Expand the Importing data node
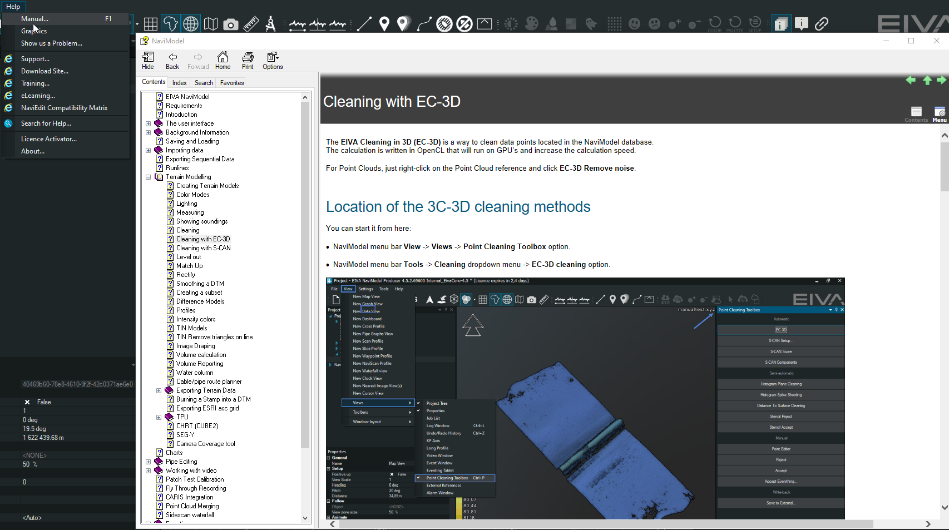Image resolution: width=949 pixels, height=530 pixels. coord(148,150)
